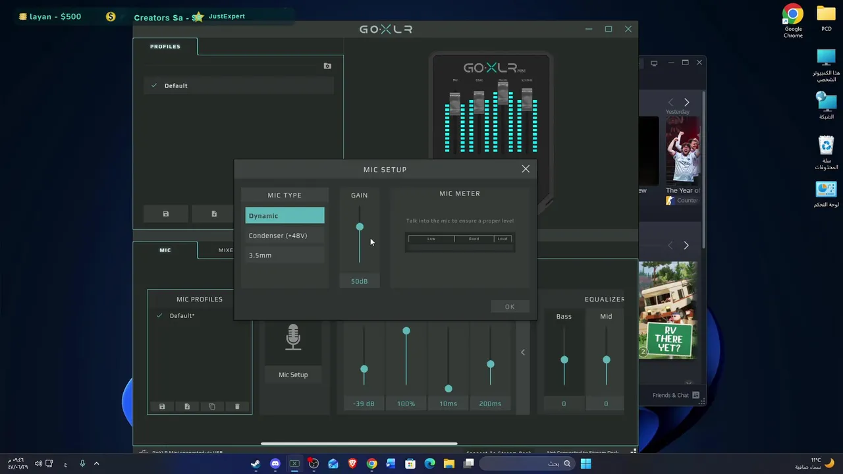Open File Explorer from taskbar
This screenshot has width=843, height=474.
point(449,463)
